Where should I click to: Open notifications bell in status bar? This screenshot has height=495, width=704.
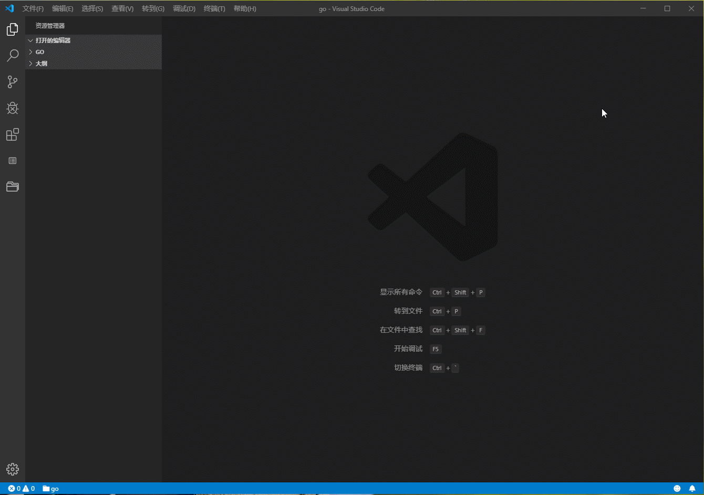click(x=692, y=489)
